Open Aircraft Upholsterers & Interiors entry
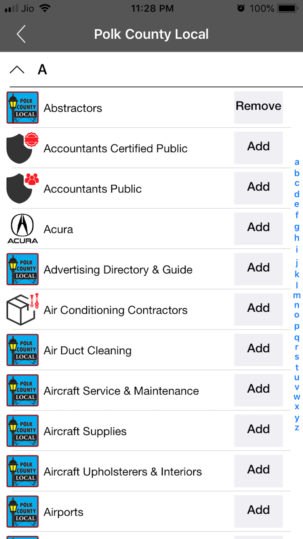The image size is (303, 539). tap(123, 471)
